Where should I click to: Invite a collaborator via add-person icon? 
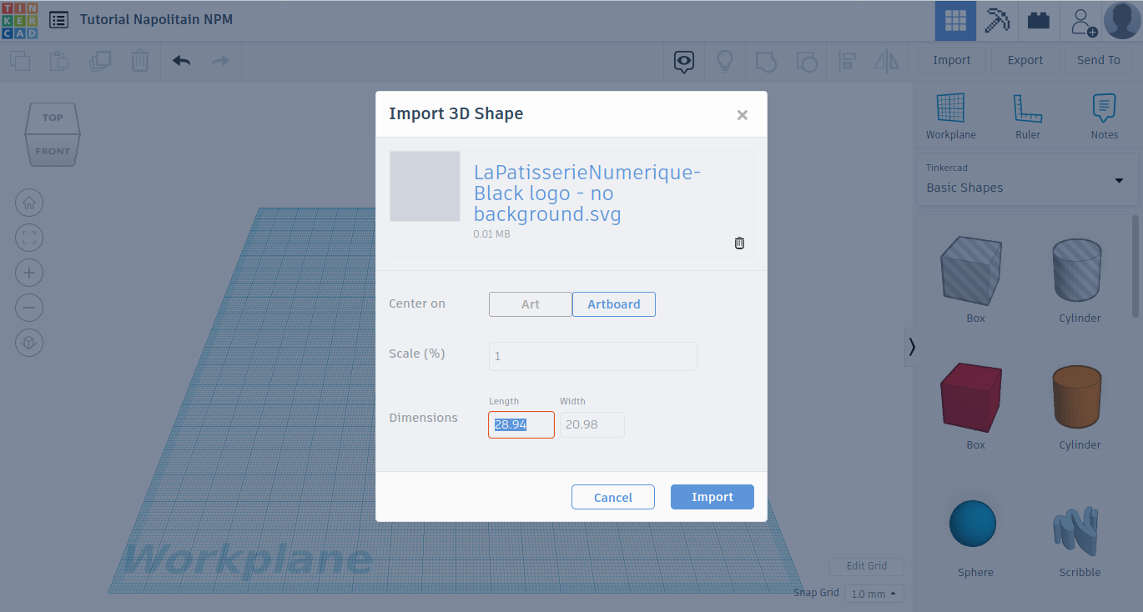(x=1083, y=21)
